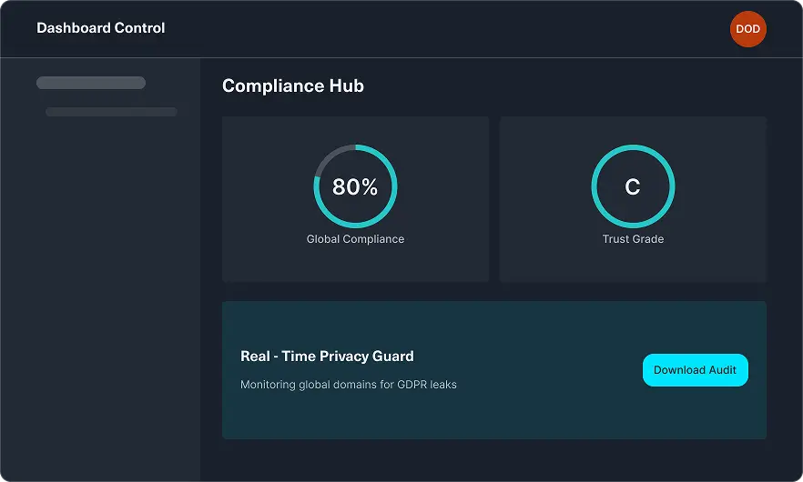Open the DOD user avatar

[747, 29]
